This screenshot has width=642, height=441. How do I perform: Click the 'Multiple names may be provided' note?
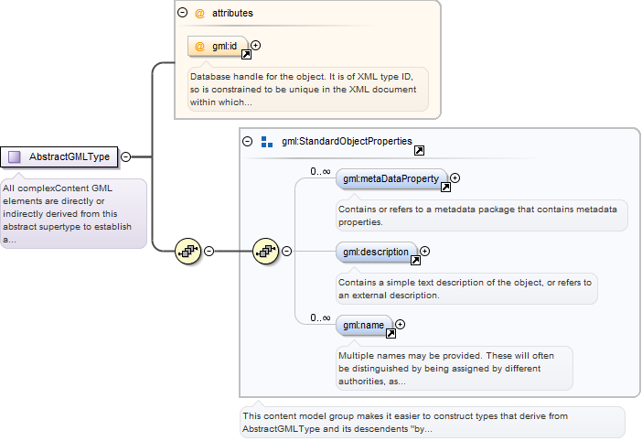coord(455,369)
